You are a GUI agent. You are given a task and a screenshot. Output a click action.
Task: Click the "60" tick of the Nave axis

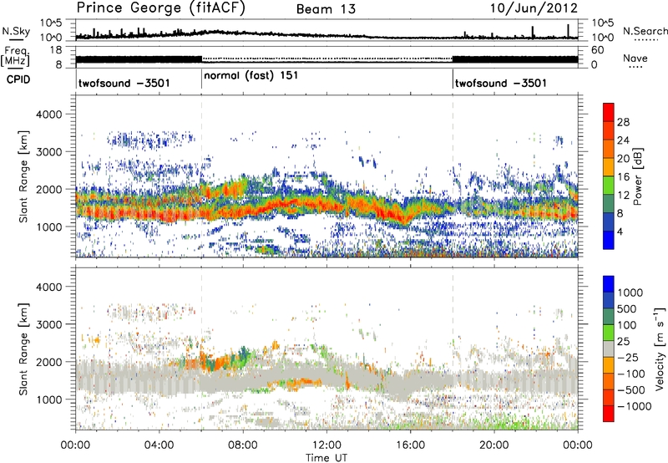pos(598,50)
